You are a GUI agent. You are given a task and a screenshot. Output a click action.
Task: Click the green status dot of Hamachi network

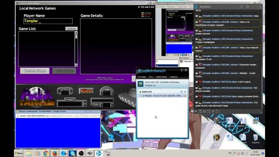140,92
